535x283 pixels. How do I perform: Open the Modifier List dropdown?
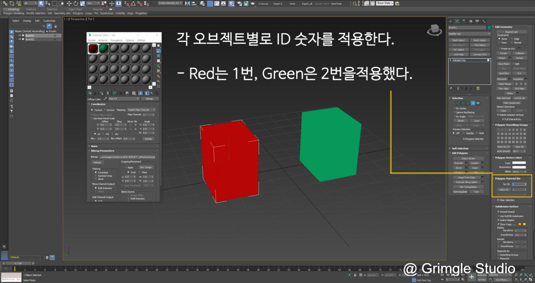[469, 34]
